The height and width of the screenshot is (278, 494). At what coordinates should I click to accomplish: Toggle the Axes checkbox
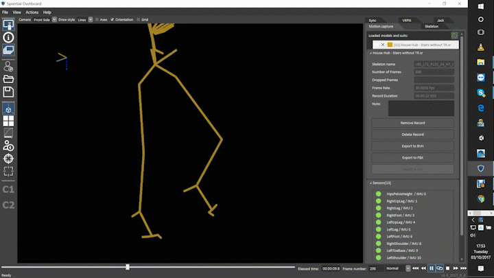pyautogui.click(x=97, y=19)
